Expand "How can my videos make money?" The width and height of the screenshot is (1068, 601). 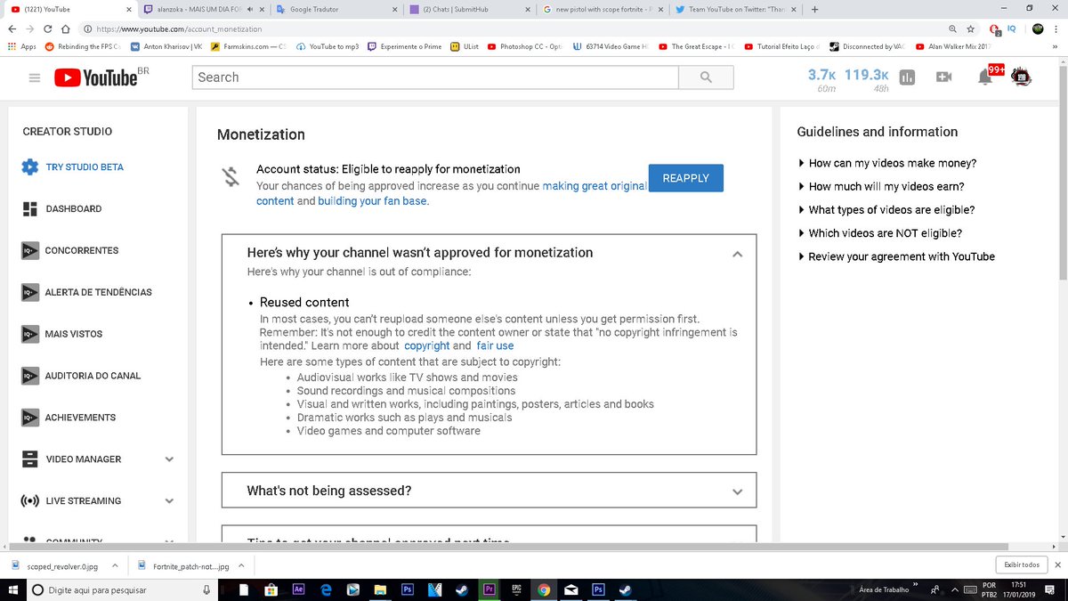click(x=886, y=164)
